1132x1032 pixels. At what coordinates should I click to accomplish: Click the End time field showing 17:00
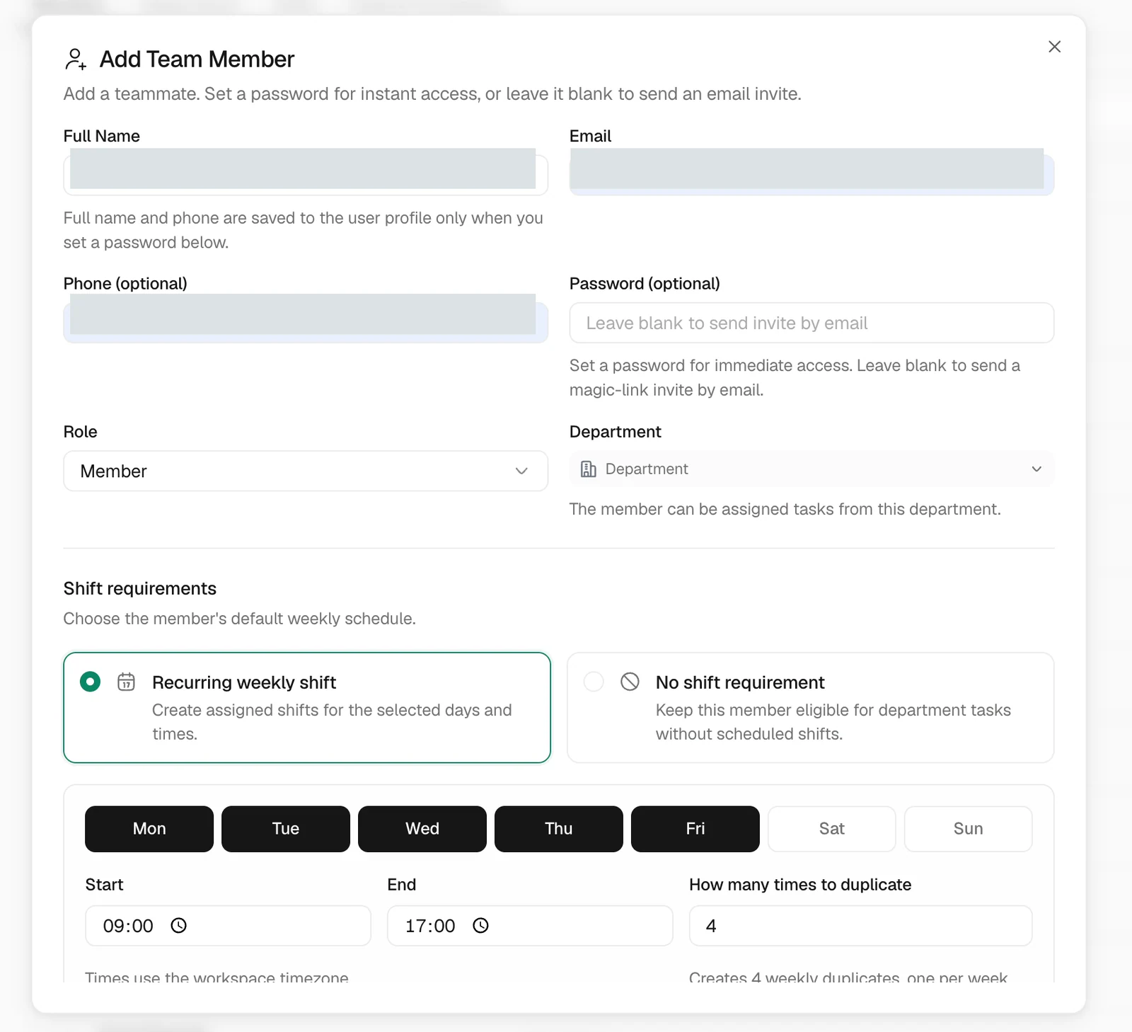click(x=530, y=926)
